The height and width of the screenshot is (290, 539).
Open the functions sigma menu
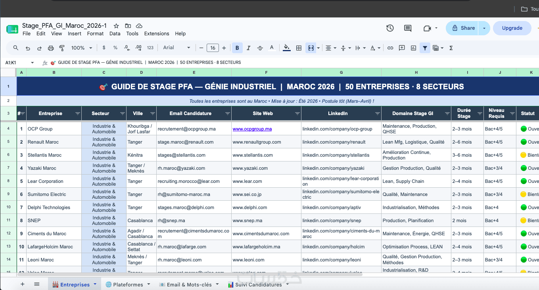tap(451, 48)
